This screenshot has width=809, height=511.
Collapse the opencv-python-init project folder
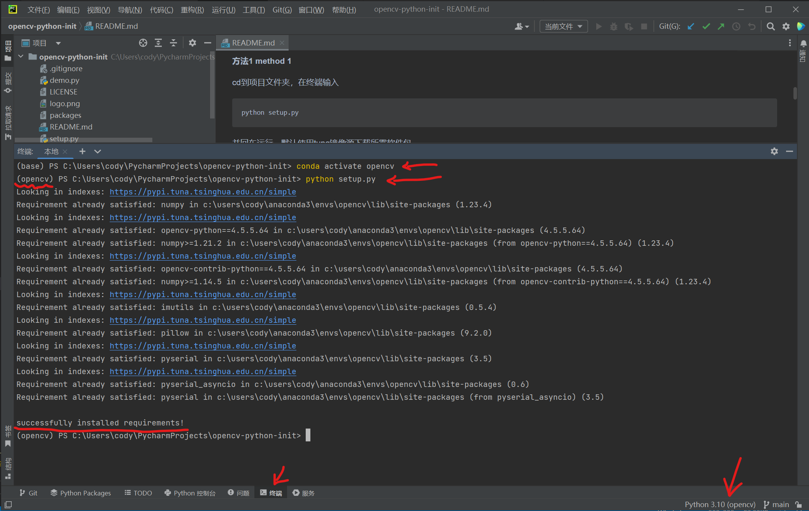click(x=21, y=57)
